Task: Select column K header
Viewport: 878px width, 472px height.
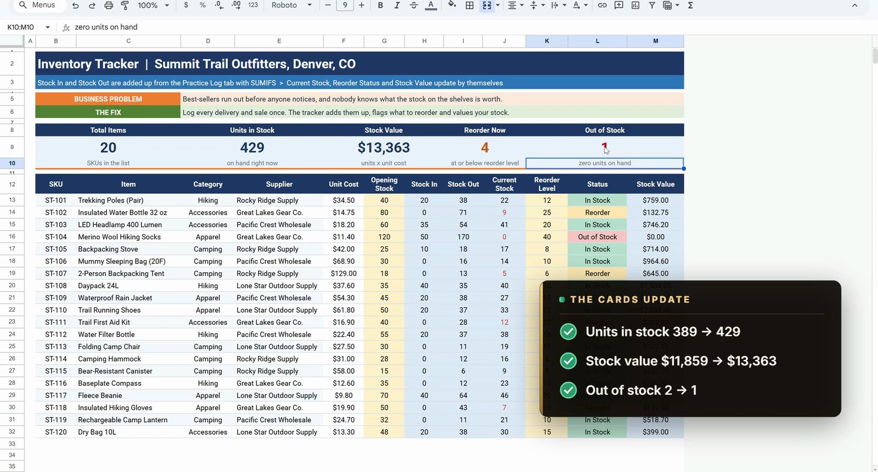Action: [547, 41]
